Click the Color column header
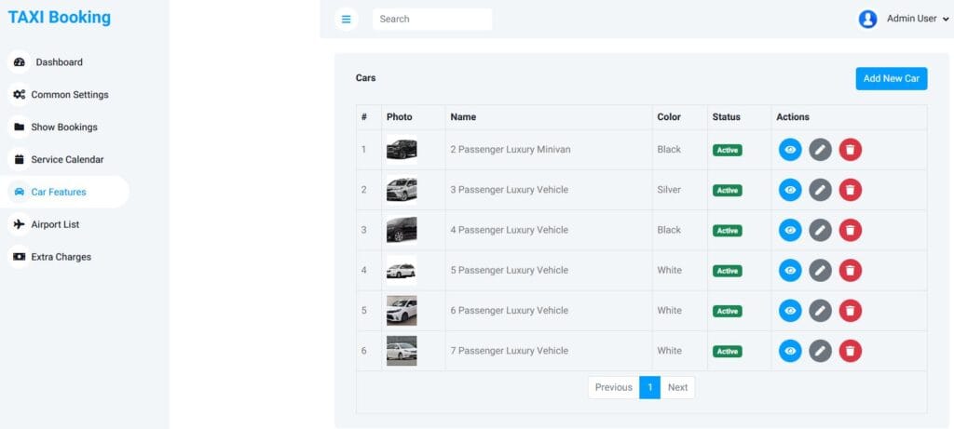The width and height of the screenshot is (954, 429). coord(669,116)
